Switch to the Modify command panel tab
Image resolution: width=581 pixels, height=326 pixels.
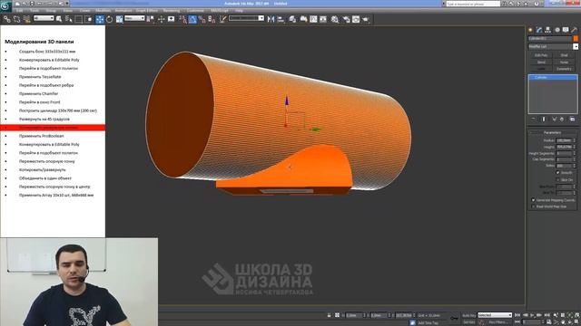[539, 30]
